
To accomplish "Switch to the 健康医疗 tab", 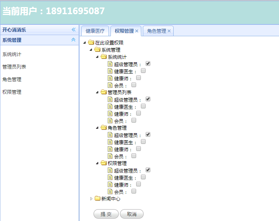I will click(x=95, y=31).
